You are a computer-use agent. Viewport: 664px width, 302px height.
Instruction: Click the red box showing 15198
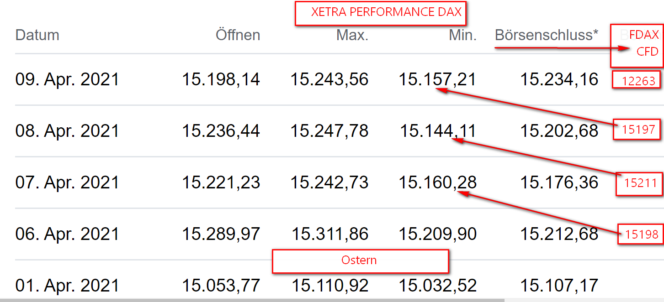tap(641, 234)
